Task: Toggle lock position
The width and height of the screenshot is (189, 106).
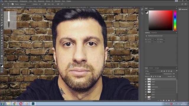Action: pyautogui.click(x=156, y=77)
